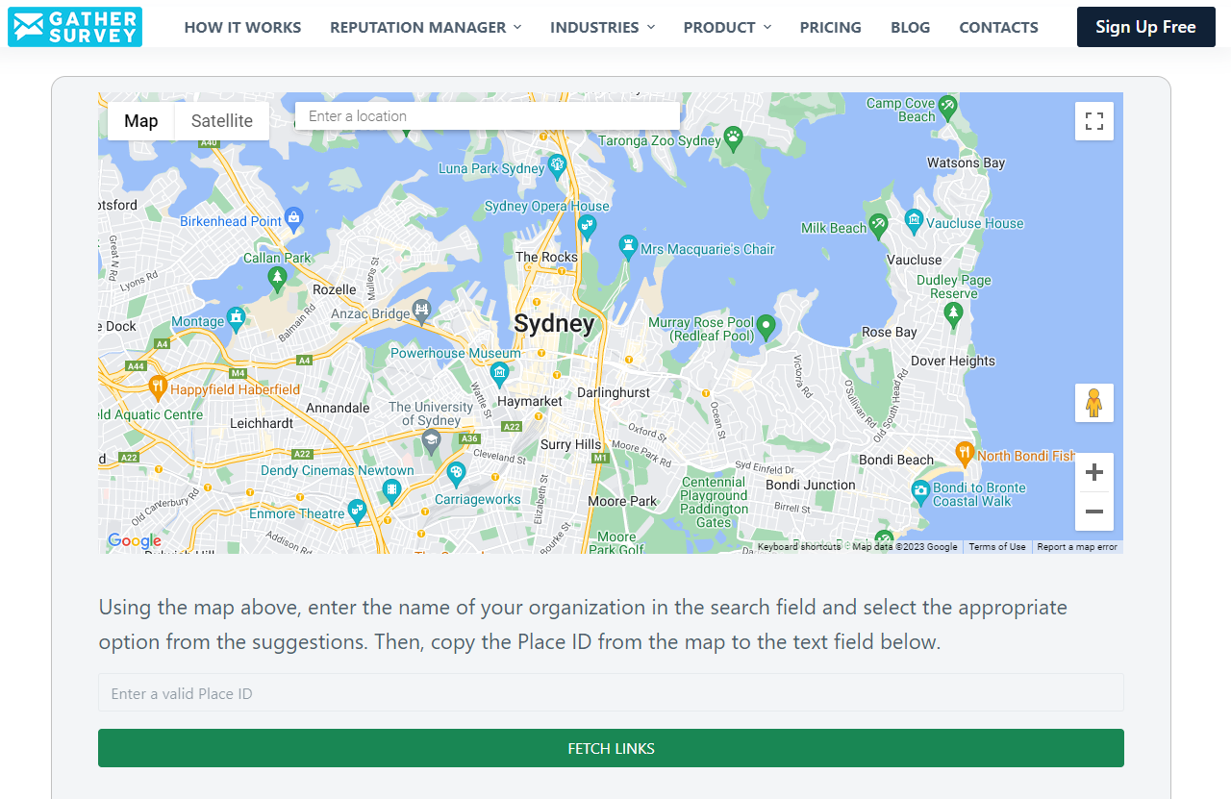The width and height of the screenshot is (1231, 799).
Task: Click the Gather Survey logo
Action: coord(75,27)
